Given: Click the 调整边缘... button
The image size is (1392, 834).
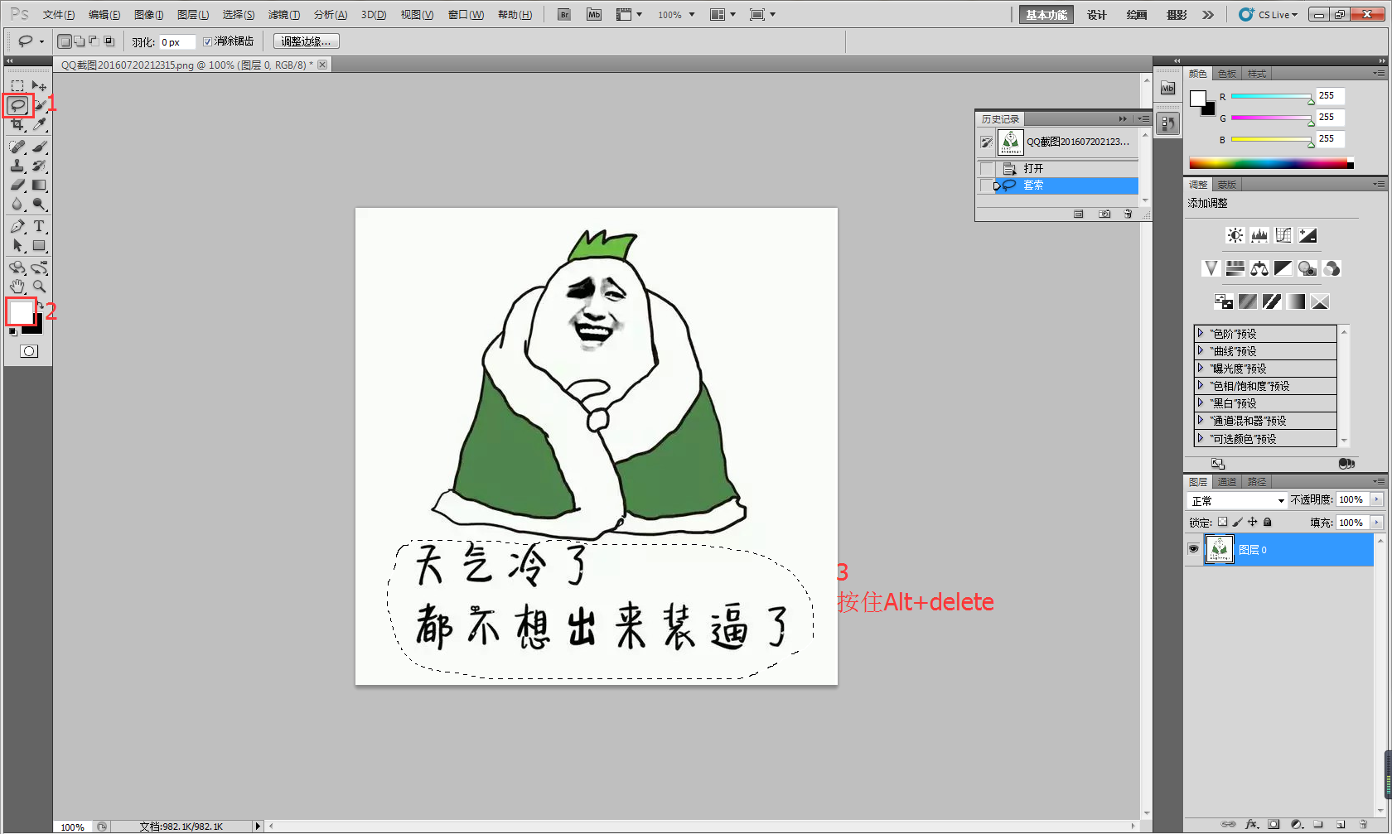Looking at the screenshot, I should pos(306,41).
